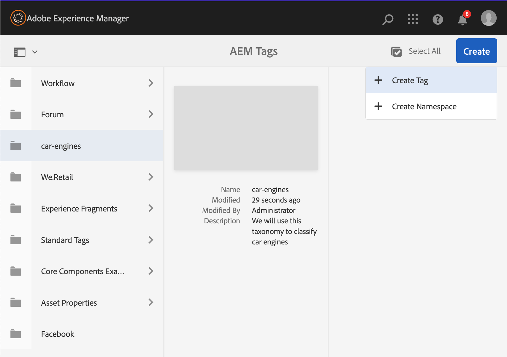Click the Adobe Experience Manager logo icon

(18, 18)
